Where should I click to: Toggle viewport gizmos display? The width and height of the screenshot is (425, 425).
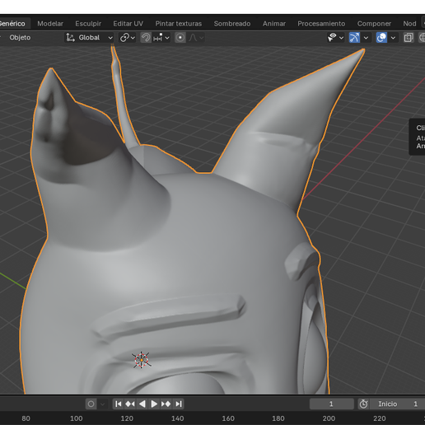[x=354, y=38]
